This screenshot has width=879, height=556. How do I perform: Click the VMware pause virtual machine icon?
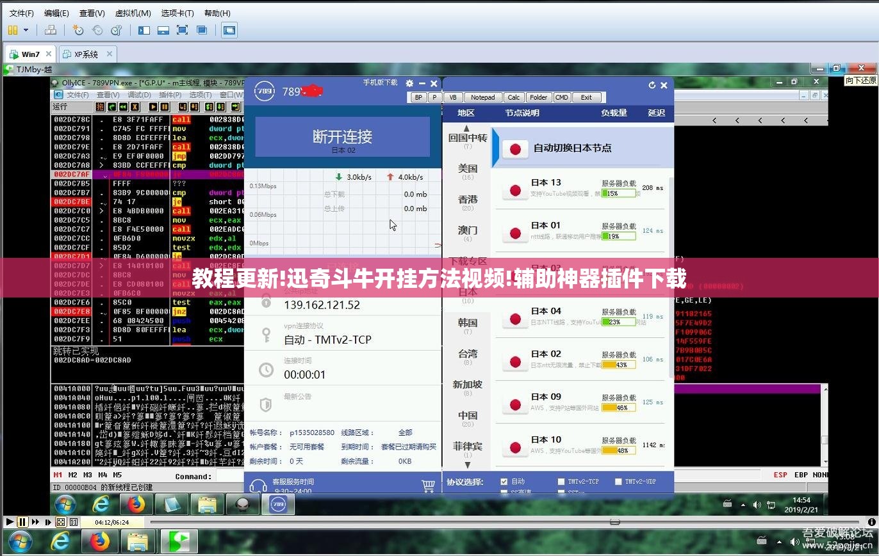point(13,29)
